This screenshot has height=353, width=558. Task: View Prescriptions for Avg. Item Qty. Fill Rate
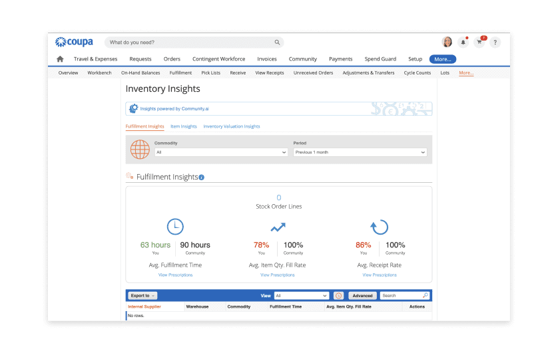(278, 275)
